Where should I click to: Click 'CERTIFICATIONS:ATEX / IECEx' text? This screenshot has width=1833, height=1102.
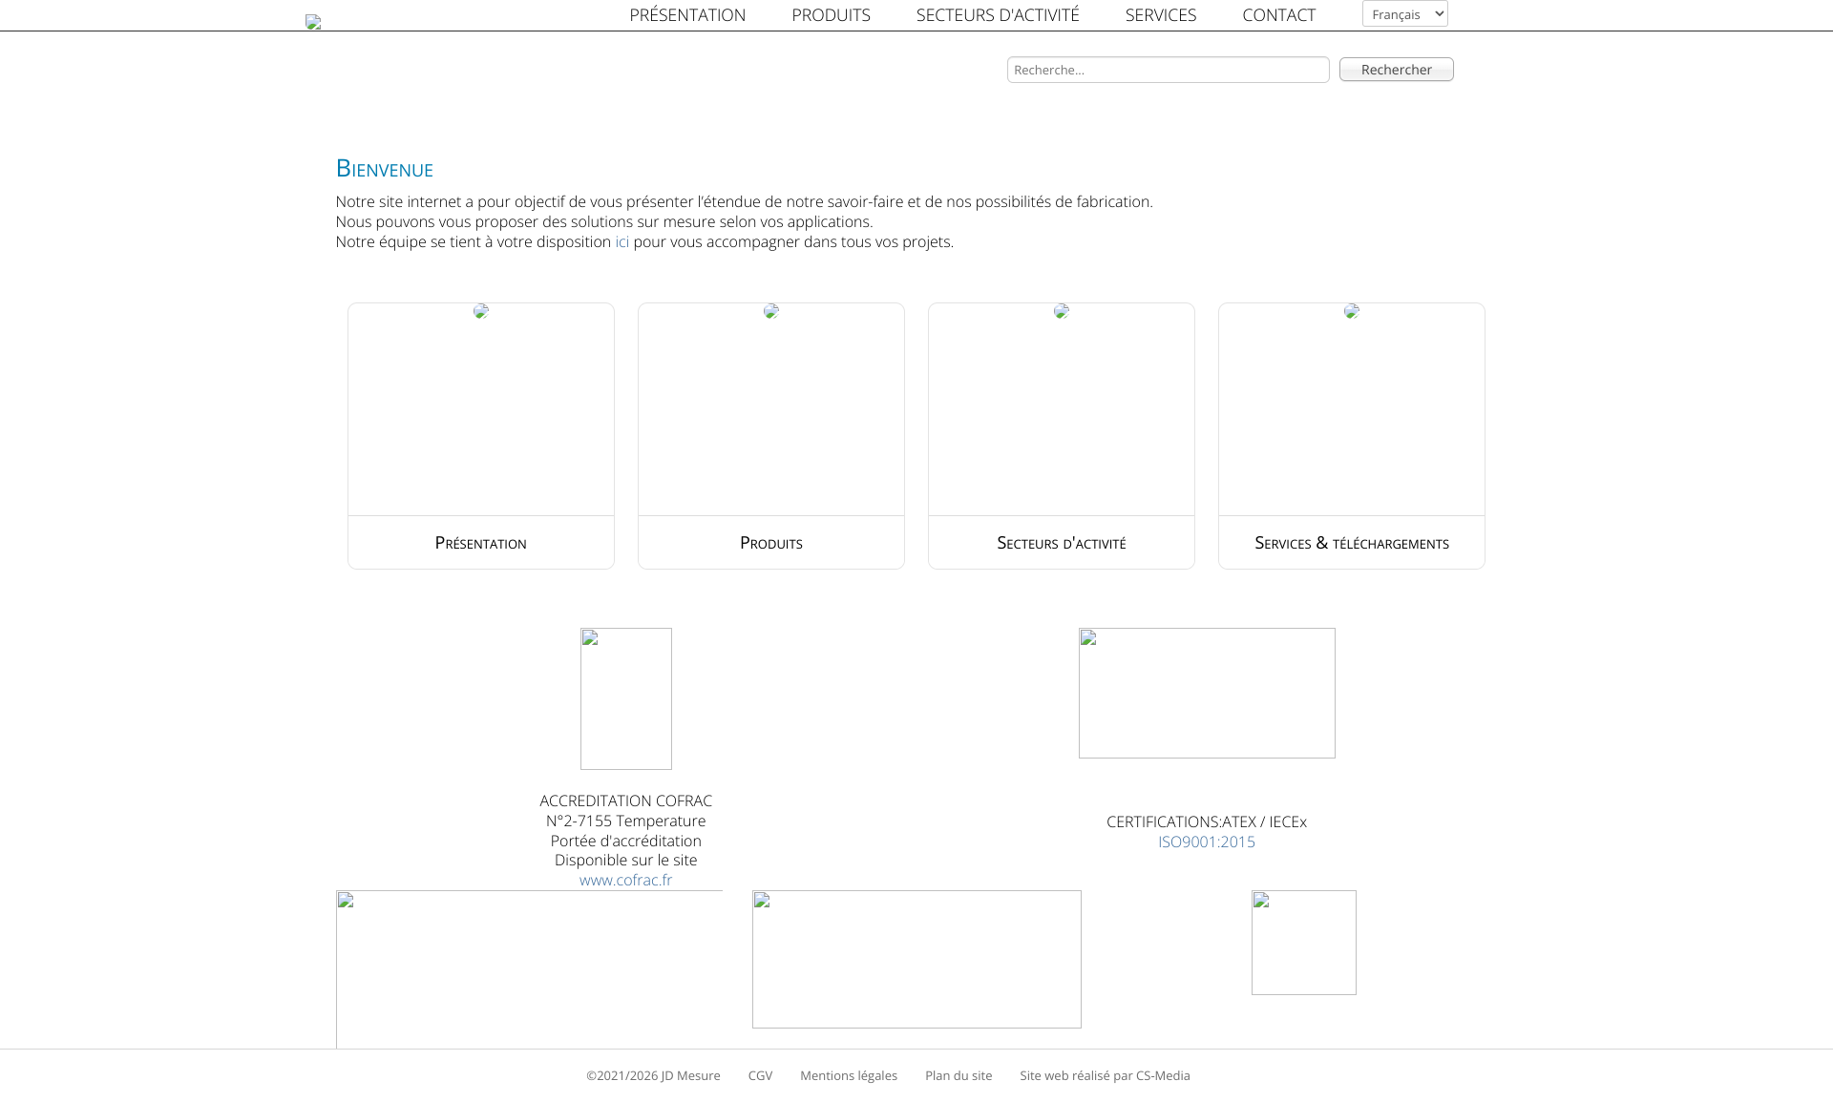coord(1207,821)
